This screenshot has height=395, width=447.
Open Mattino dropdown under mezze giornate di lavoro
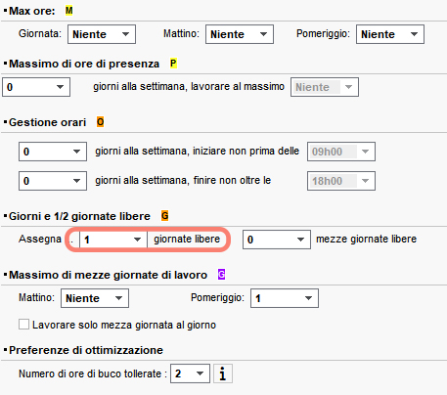(x=95, y=298)
